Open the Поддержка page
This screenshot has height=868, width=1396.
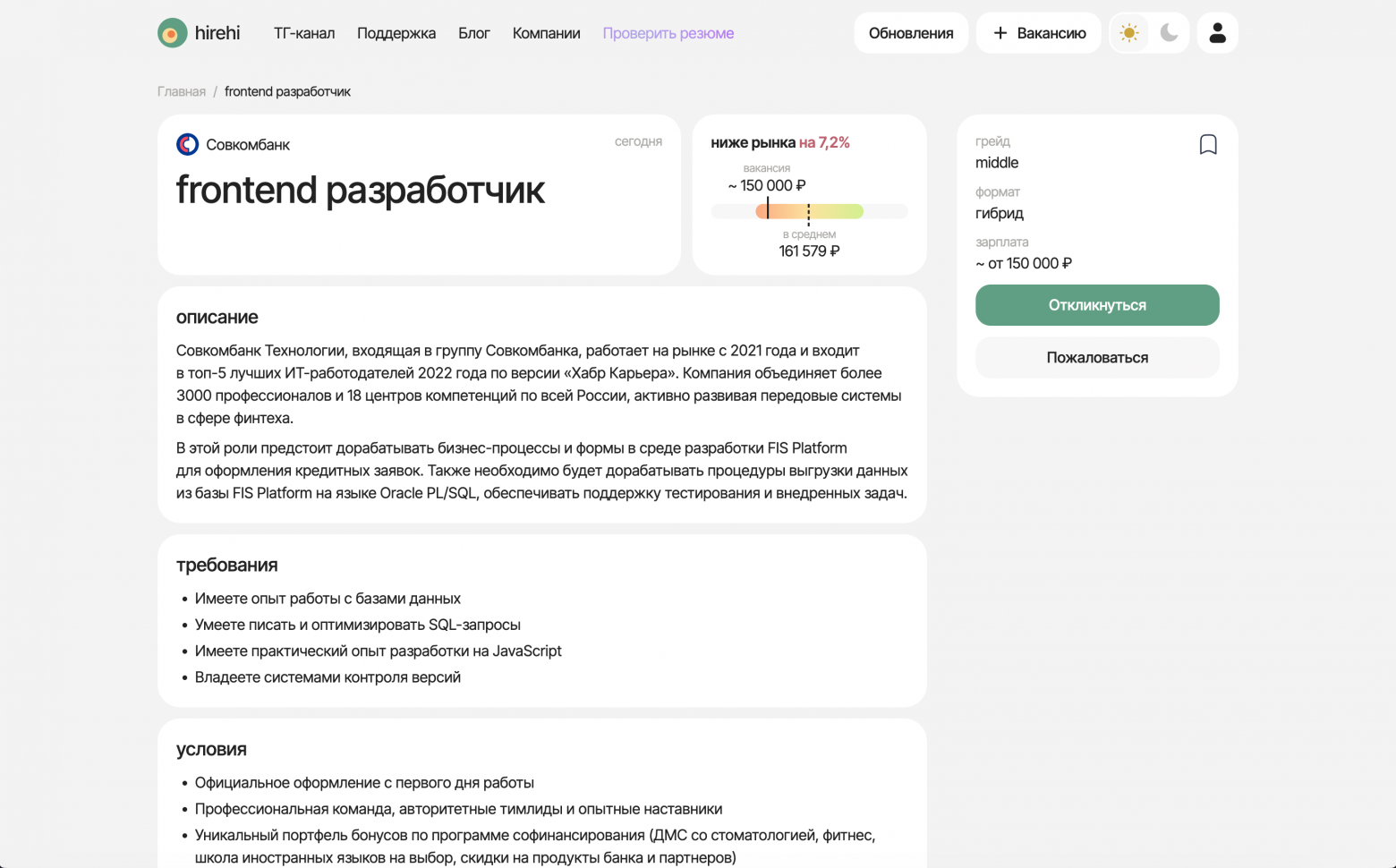tap(396, 33)
